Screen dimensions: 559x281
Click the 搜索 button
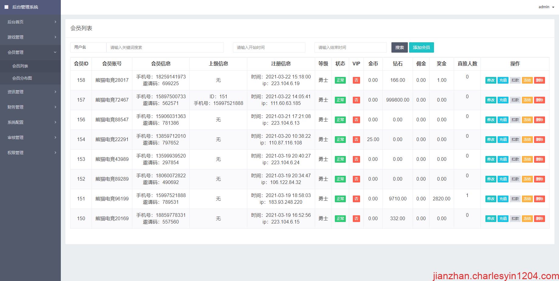pyautogui.click(x=399, y=47)
